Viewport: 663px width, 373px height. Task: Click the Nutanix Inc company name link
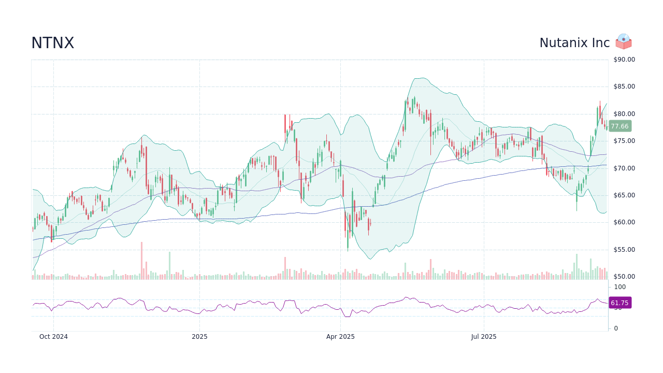(574, 42)
